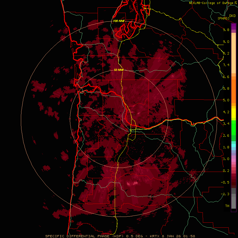Click the 1.0 scale value

pyautogui.click(x=226, y=159)
